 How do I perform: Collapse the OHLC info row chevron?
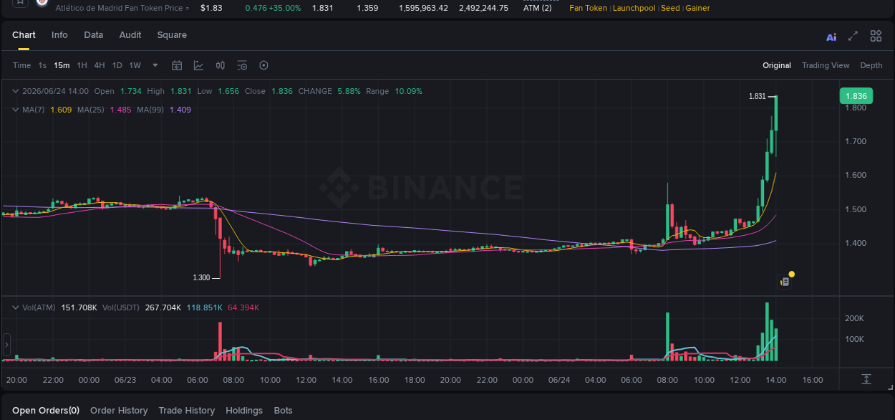(x=15, y=91)
